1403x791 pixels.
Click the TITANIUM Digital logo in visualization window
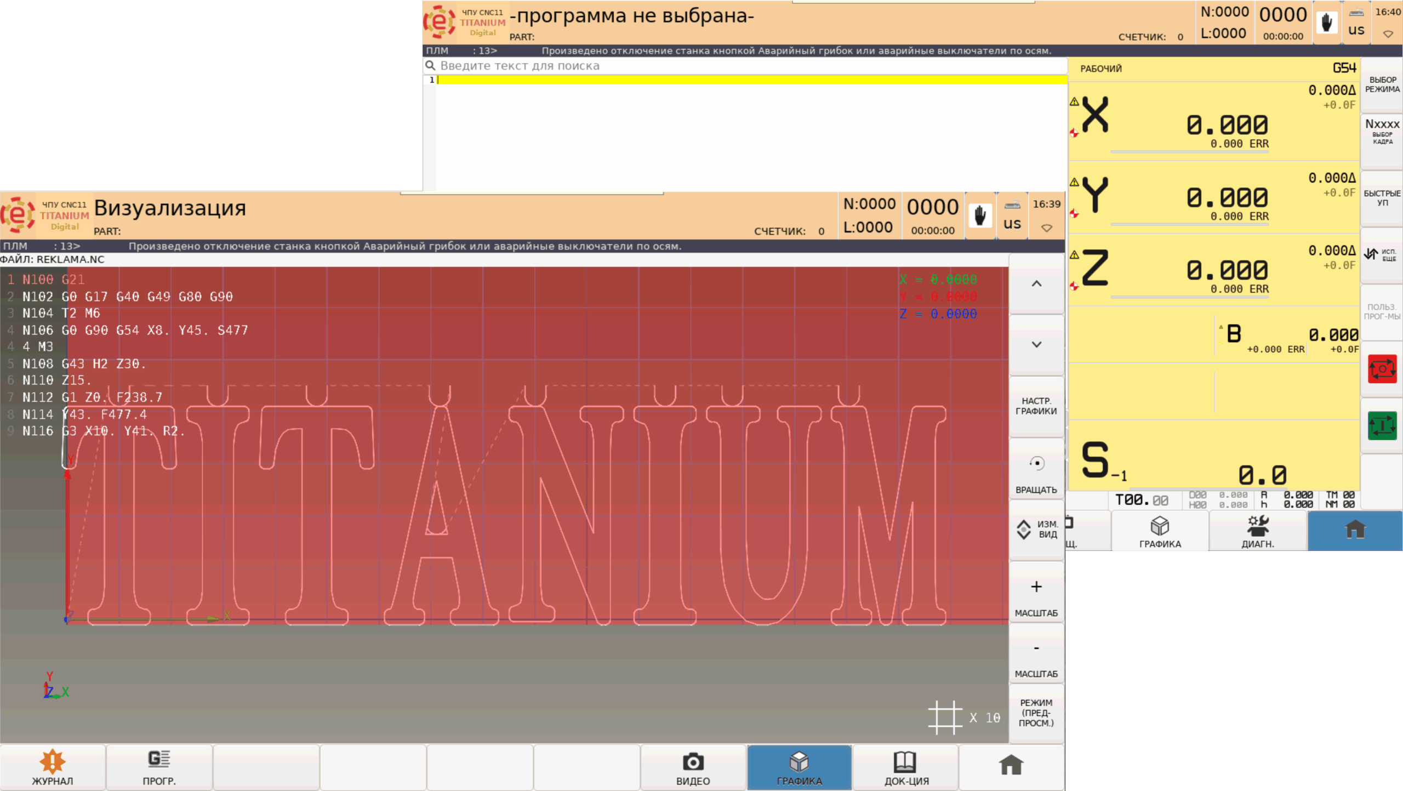click(x=45, y=215)
